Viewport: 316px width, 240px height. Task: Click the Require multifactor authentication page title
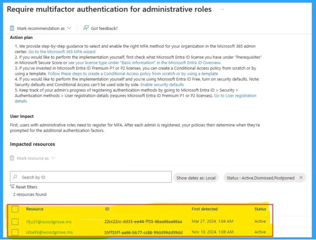click(x=109, y=9)
